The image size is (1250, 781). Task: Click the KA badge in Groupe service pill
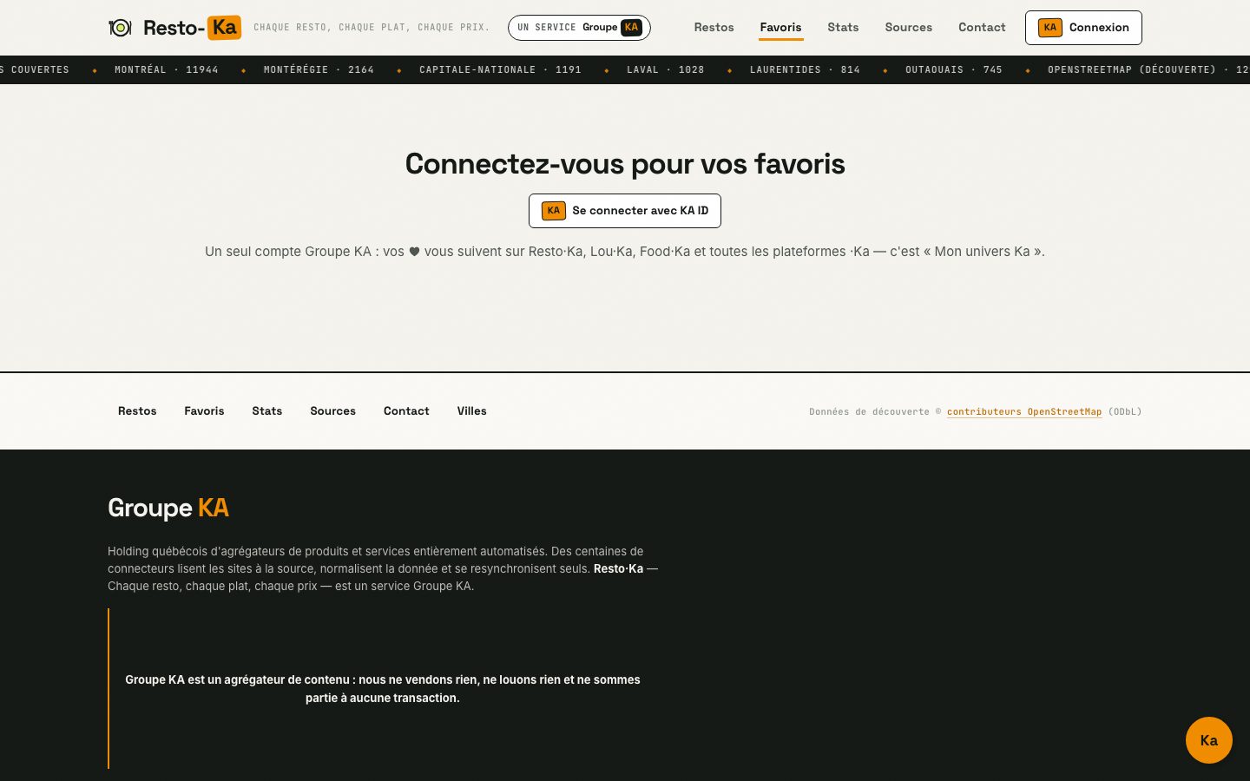pos(631,28)
